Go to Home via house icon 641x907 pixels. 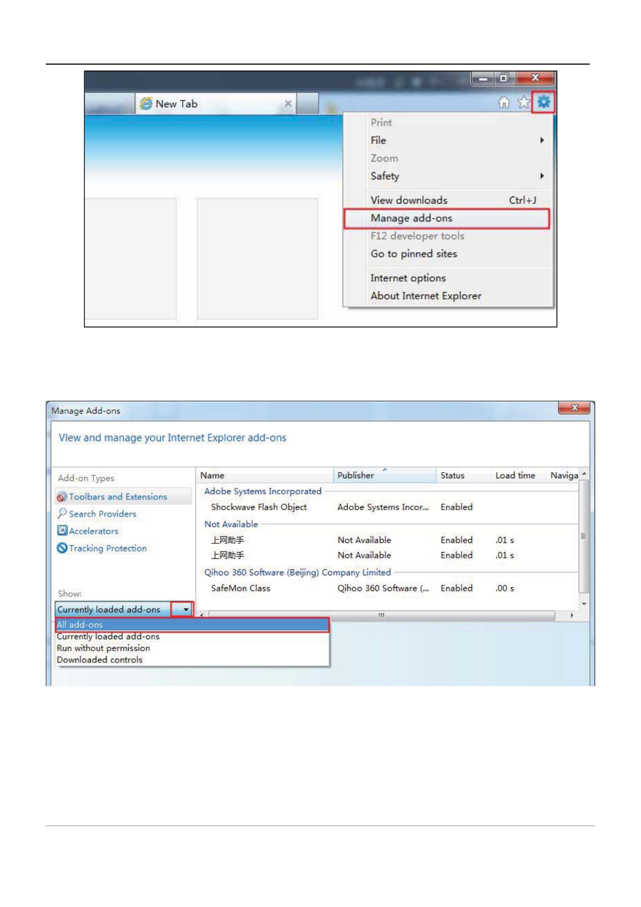[x=504, y=102]
